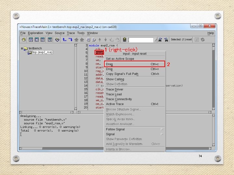Click the blue scope-up arrow icon
The image size is (234, 175).
coord(64,40)
